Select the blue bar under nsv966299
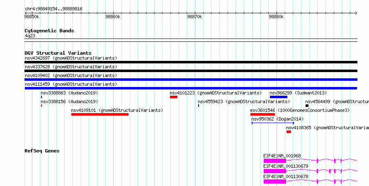 (279, 97)
